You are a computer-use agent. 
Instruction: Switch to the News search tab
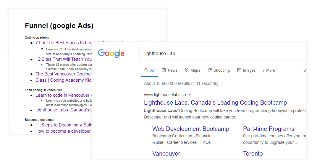coord(172,70)
